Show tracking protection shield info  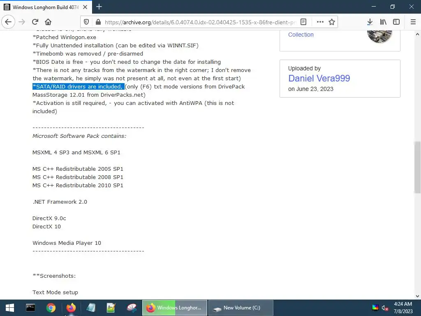tap(86, 22)
